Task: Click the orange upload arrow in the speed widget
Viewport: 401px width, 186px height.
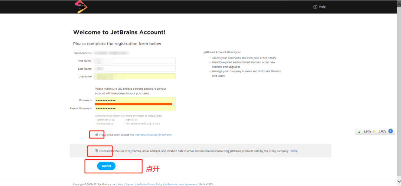Action: [374, 132]
